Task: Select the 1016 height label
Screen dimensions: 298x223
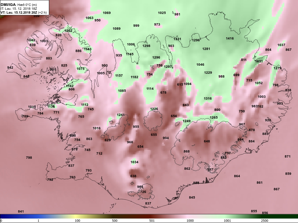Action: click(97, 128)
